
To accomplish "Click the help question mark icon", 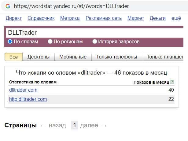I will tap(172, 82).
